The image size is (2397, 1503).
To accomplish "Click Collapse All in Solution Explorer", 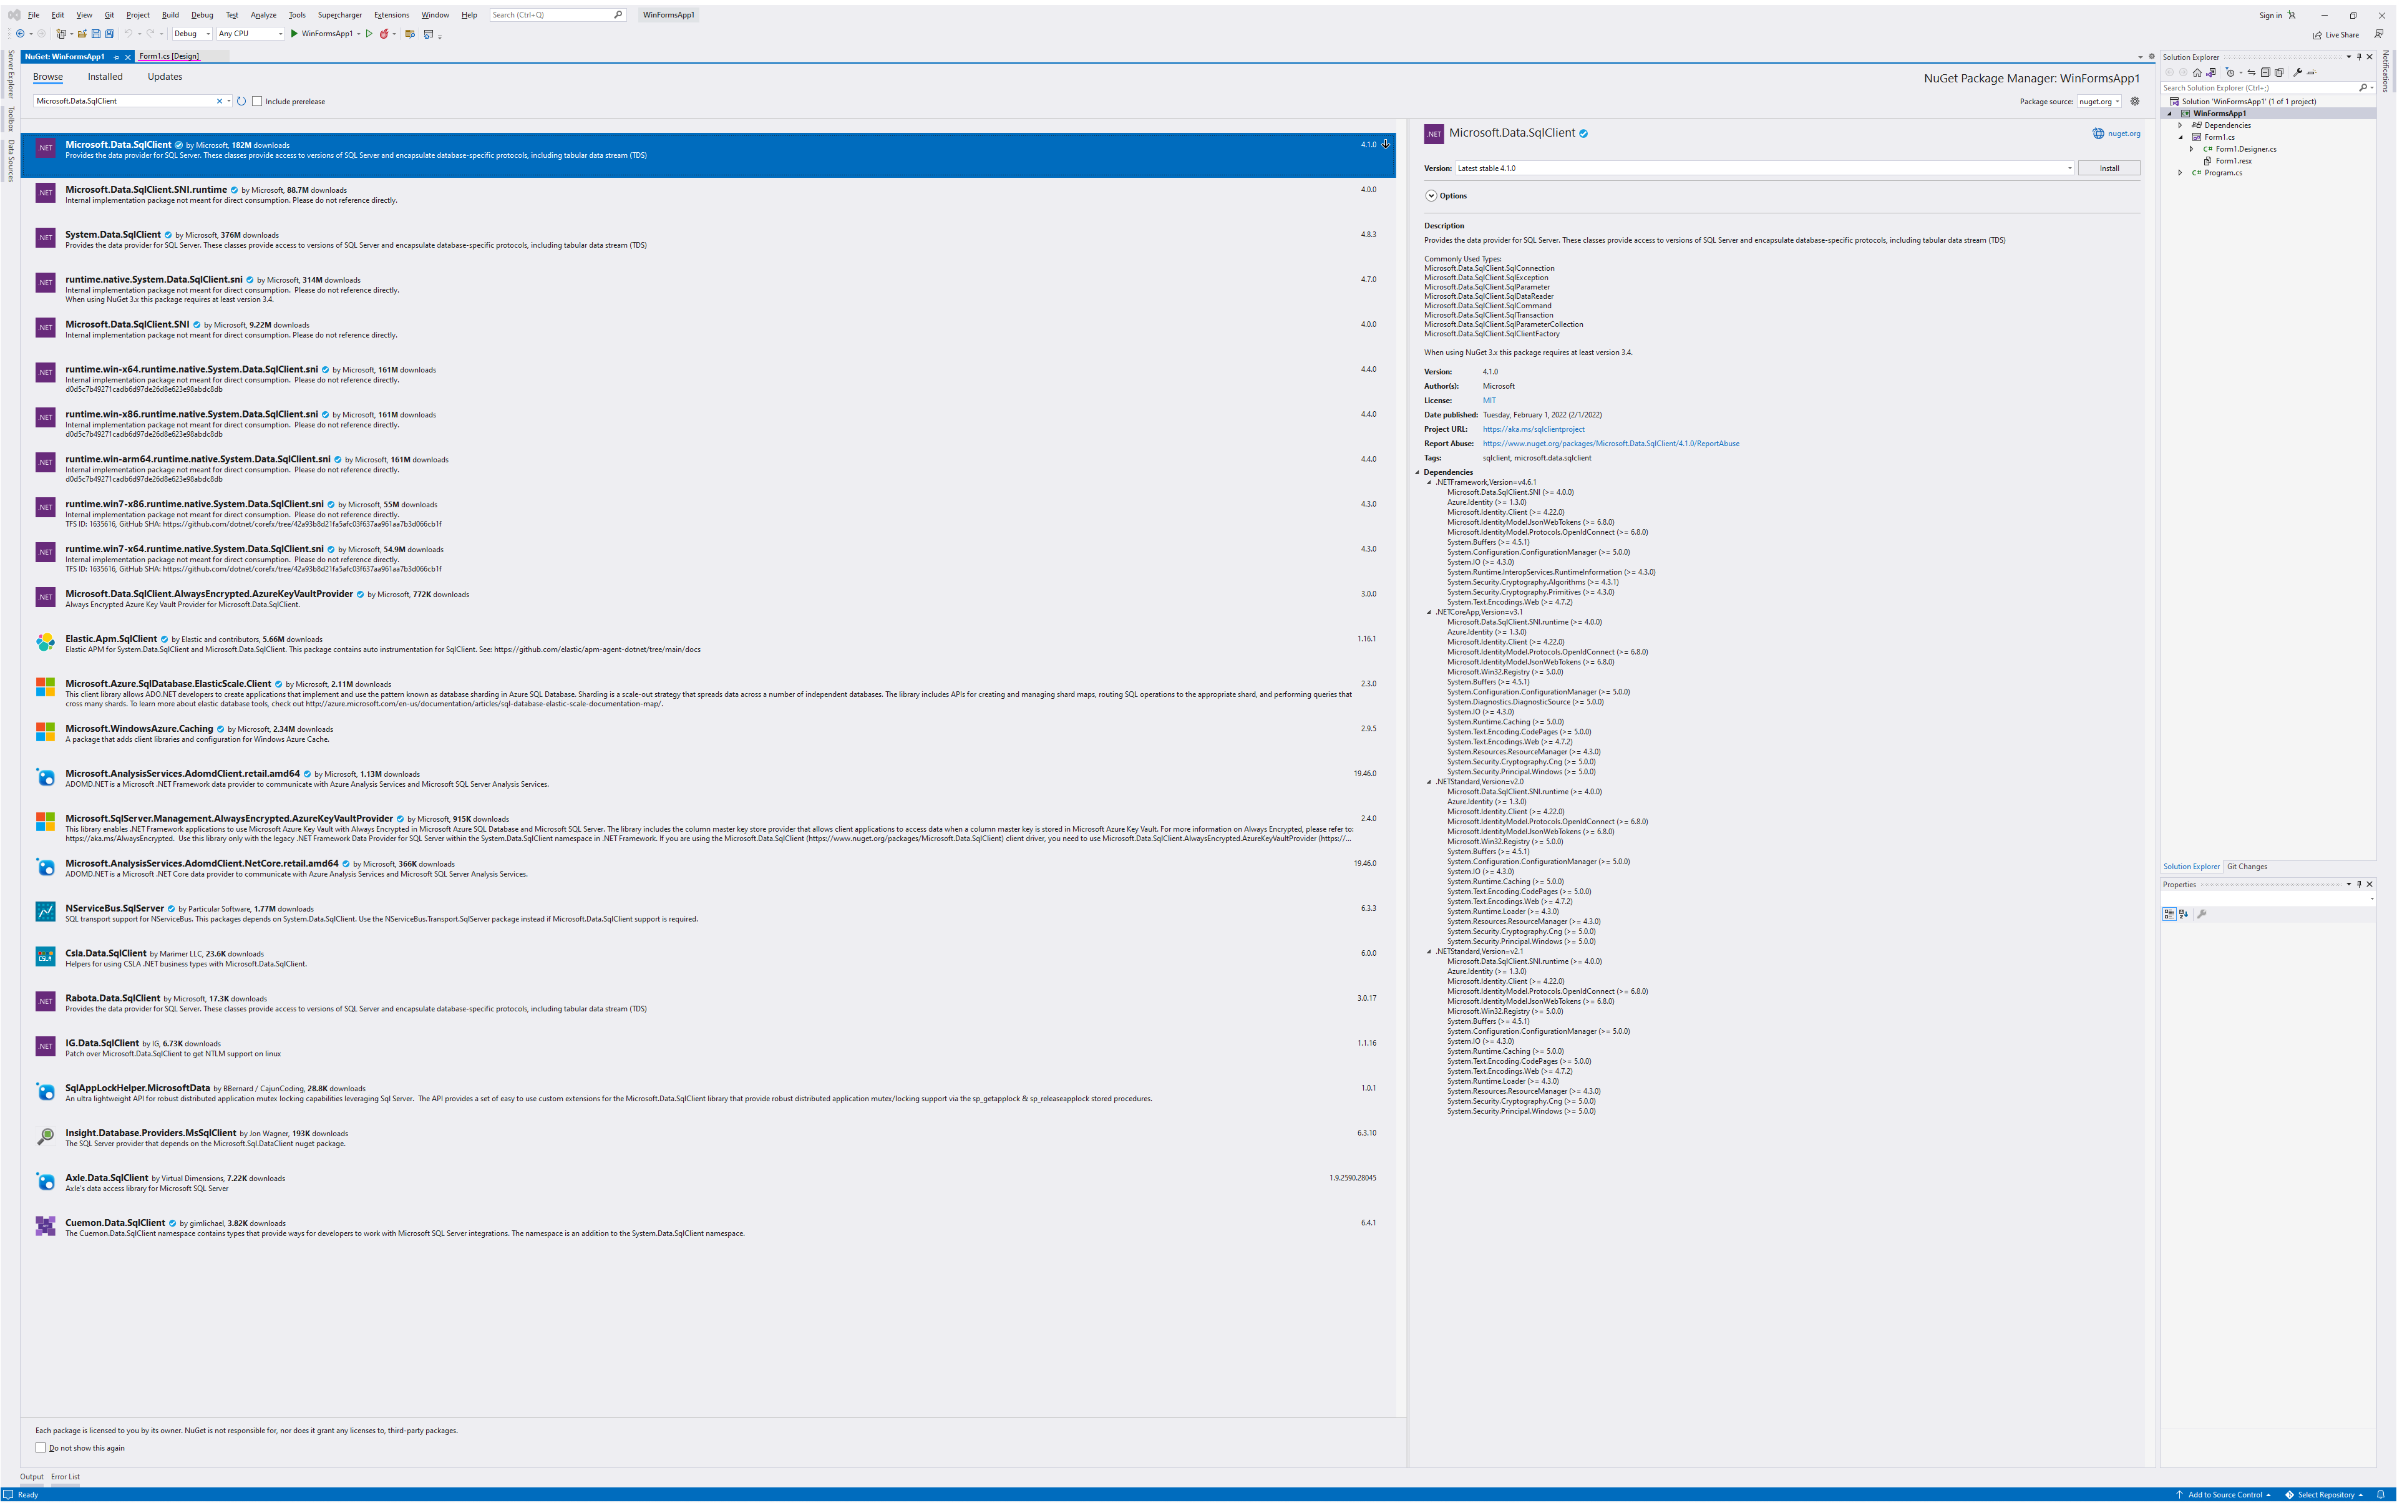I will pyautogui.click(x=2266, y=72).
